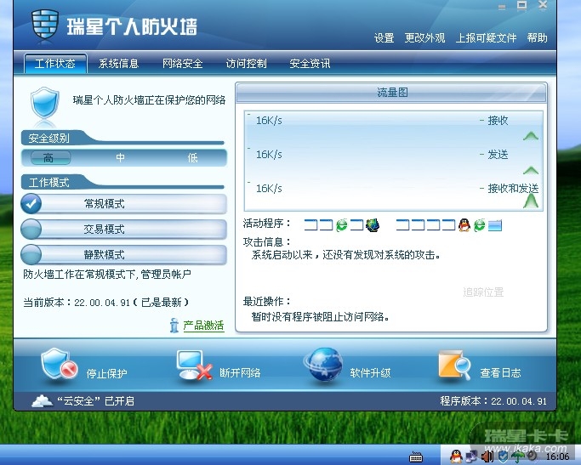Image resolution: width=581 pixels, height=465 pixels.
Task: Click the 流量图 panel header
Action: click(391, 92)
